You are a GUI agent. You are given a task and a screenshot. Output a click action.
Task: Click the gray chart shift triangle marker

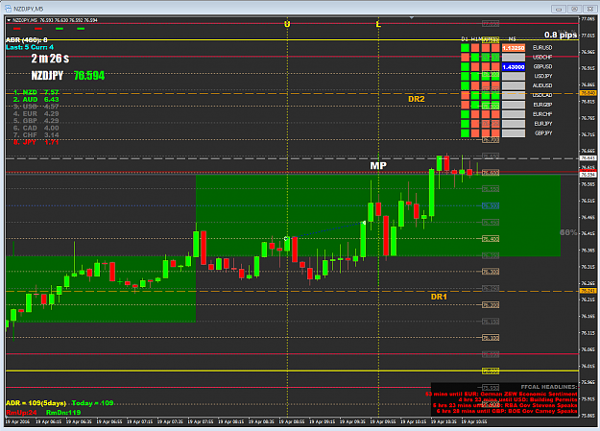click(412, 17)
